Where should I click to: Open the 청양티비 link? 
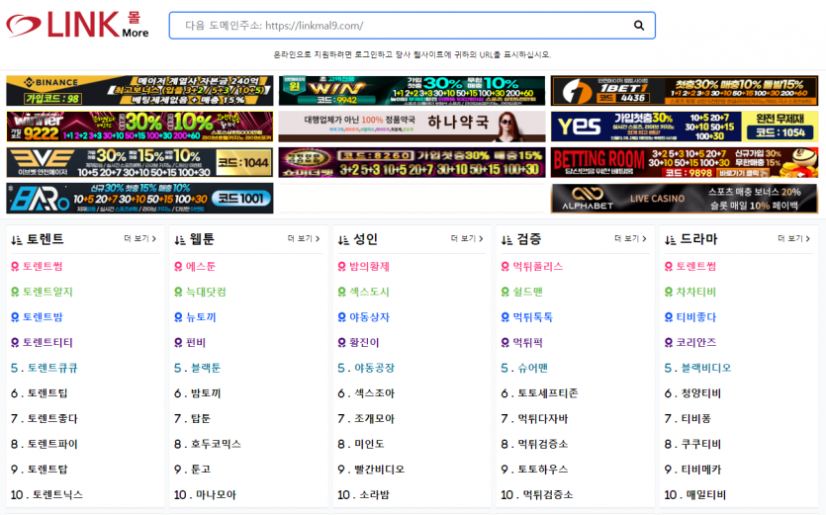[x=700, y=393]
